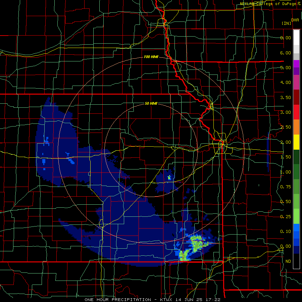Click the '8.00' legend value

coord(286,38)
